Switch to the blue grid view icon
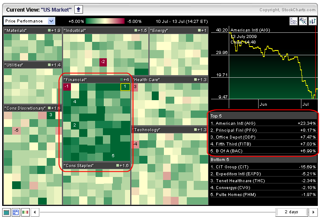Screen dimensions: 320x218 pos(16,212)
